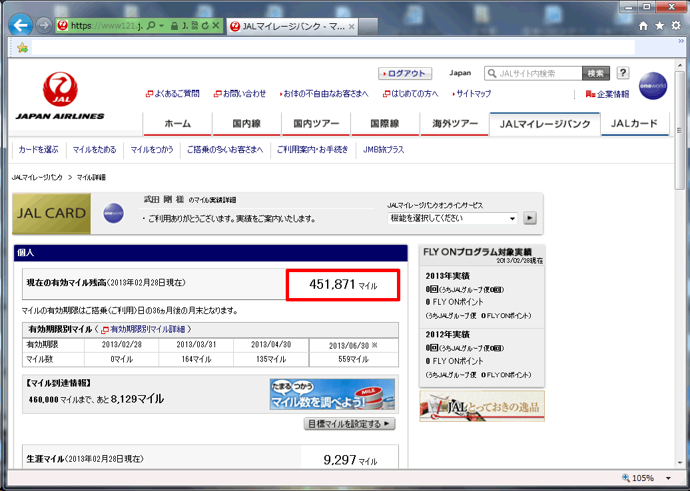Open browser home page icon

643,26
